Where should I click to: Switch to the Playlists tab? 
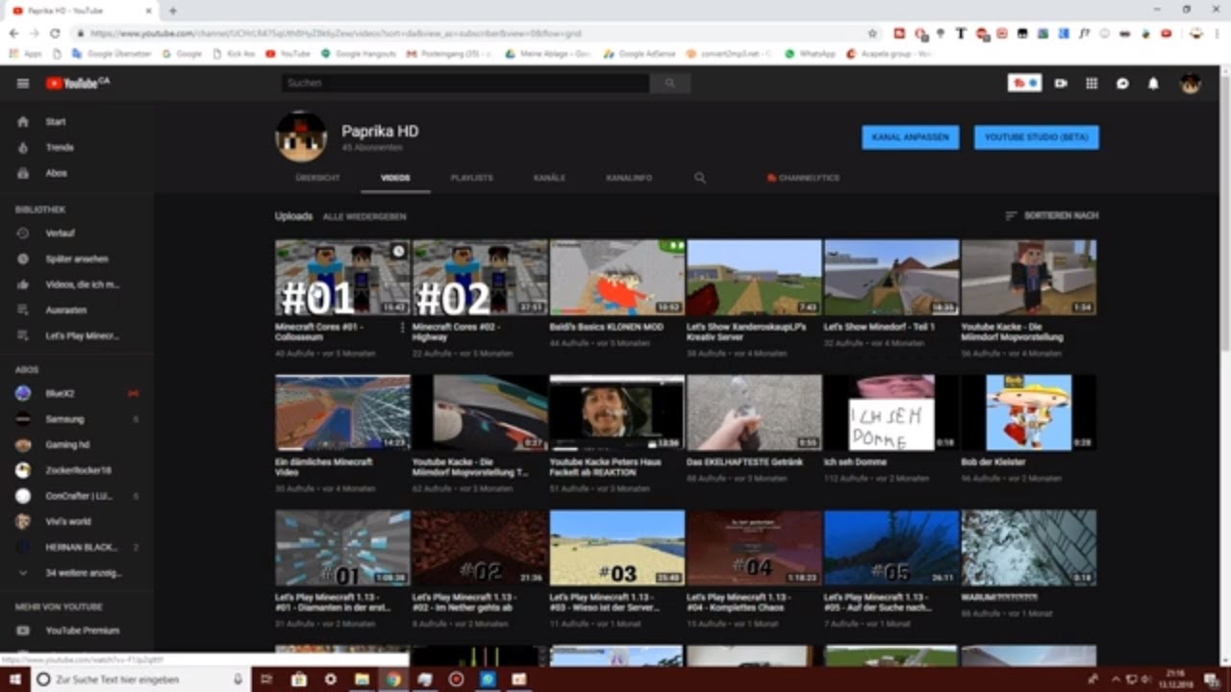(x=472, y=178)
